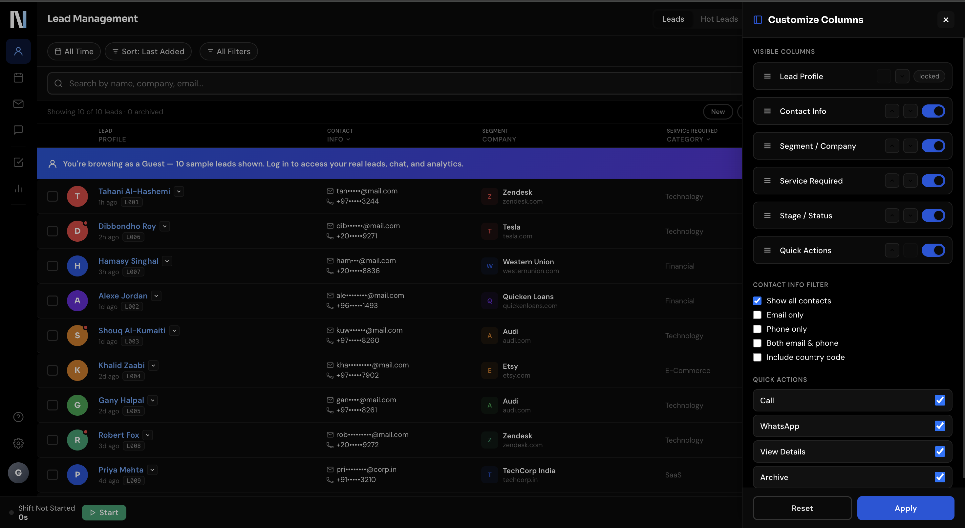965x528 pixels.
Task: Move Stage / Status column up
Action: click(x=892, y=215)
